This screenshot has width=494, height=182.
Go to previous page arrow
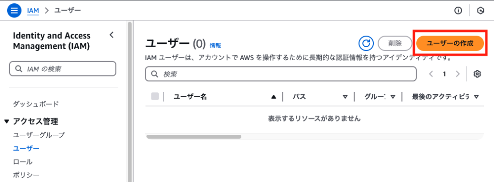[431, 74]
